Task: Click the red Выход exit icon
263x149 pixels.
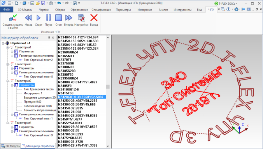Action: pyautogui.click(x=94, y=18)
